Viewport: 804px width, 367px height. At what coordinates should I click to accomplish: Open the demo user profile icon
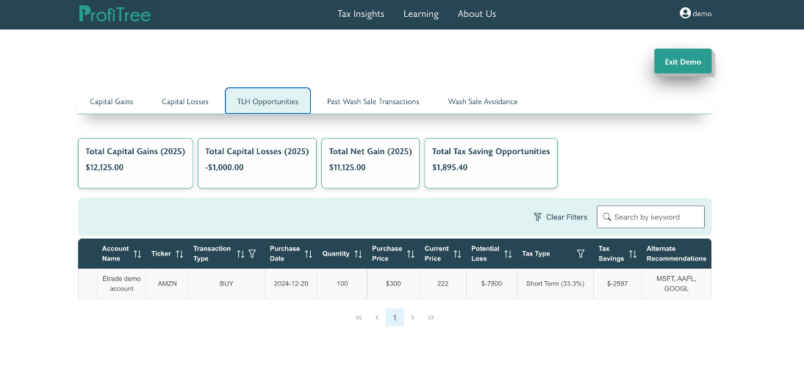[x=685, y=13]
